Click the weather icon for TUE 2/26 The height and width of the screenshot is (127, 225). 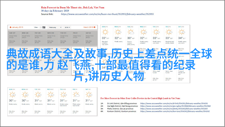click(38, 95)
